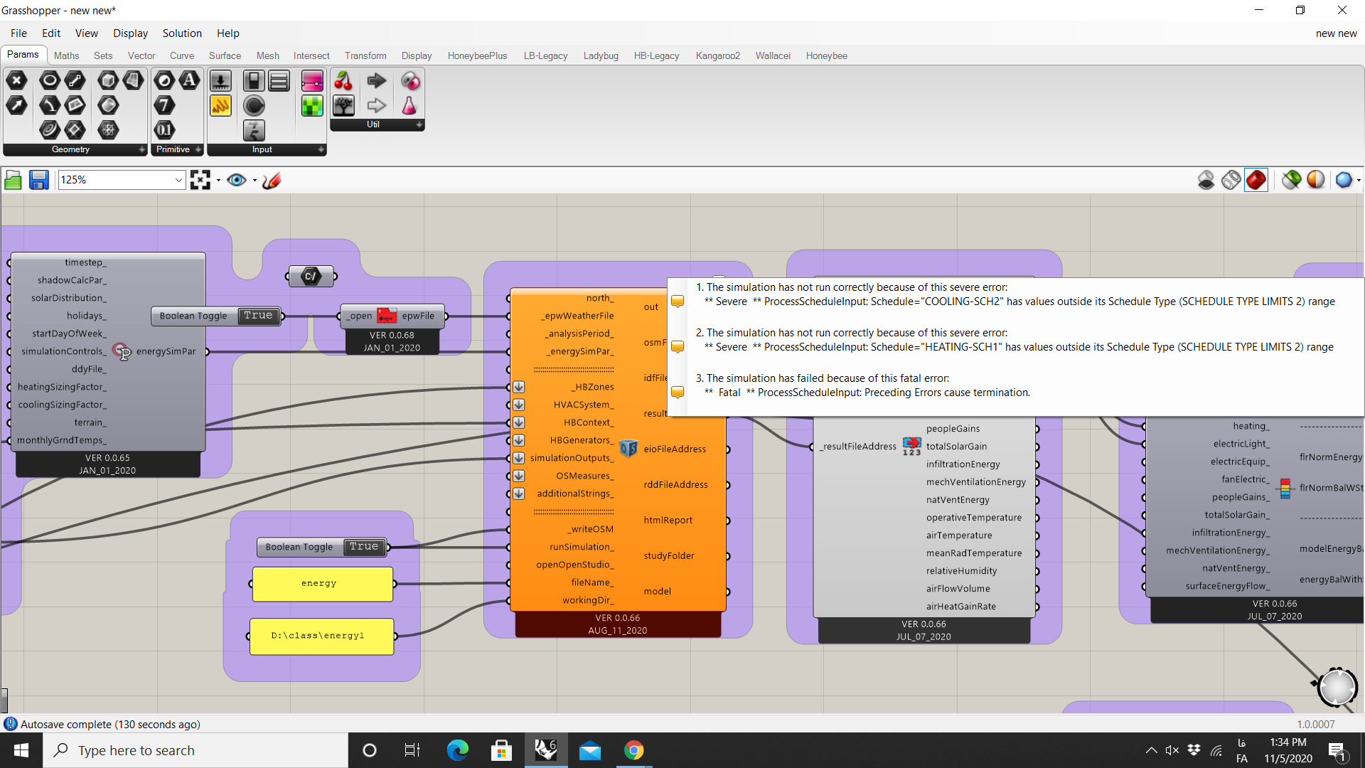
Task: Open a file with the green folder icon
Action: 13,180
